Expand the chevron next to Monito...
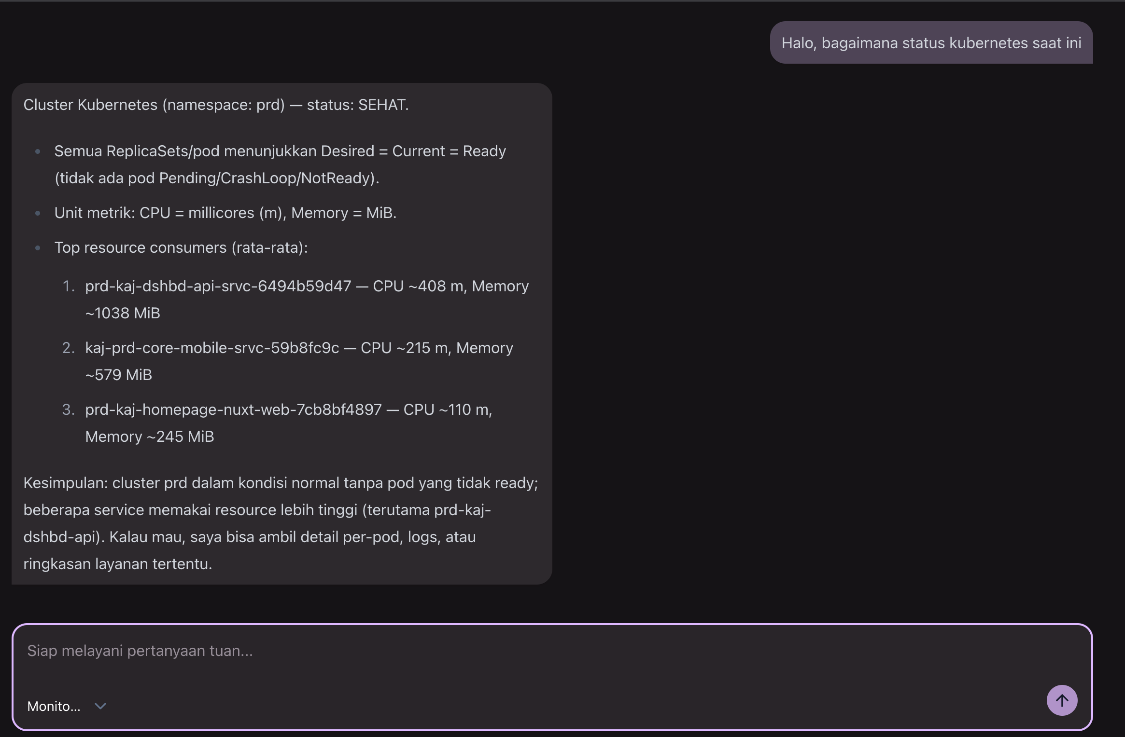Image resolution: width=1125 pixels, height=737 pixels. [100, 706]
